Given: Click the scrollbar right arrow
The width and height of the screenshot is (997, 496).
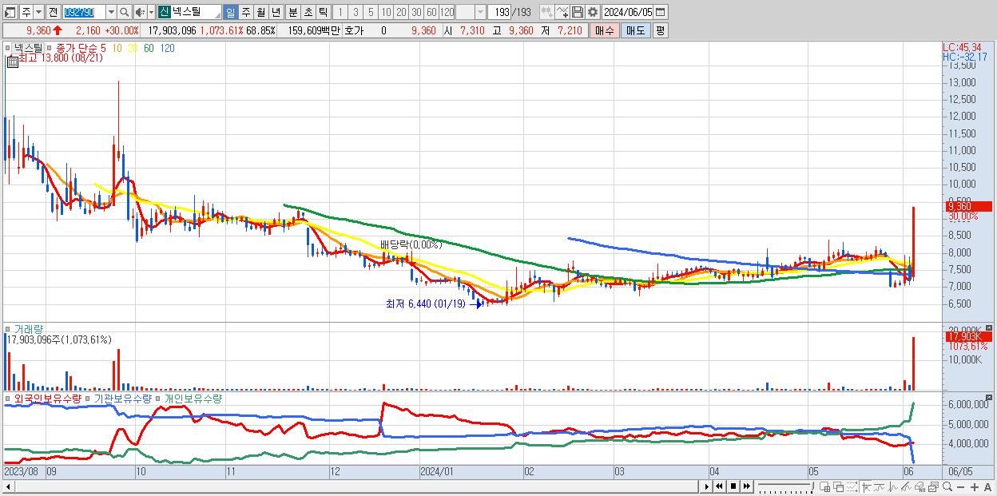Looking at the screenshot, I should tap(706, 486).
